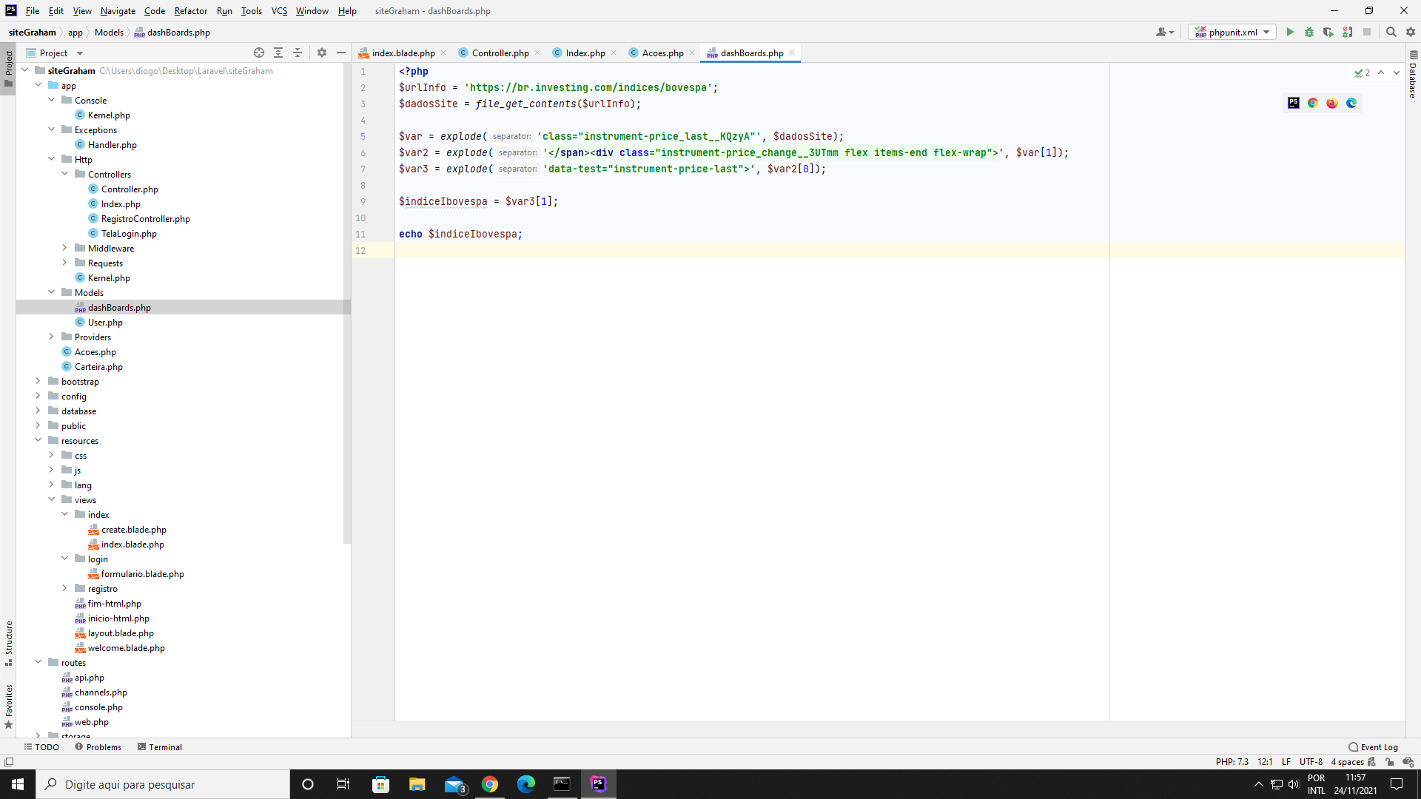Collapse the Controllers folder
The image size is (1421, 799).
pyautogui.click(x=65, y=174)
